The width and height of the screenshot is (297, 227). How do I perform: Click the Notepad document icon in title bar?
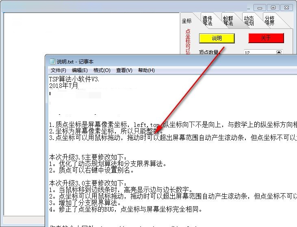coord(52,62)
